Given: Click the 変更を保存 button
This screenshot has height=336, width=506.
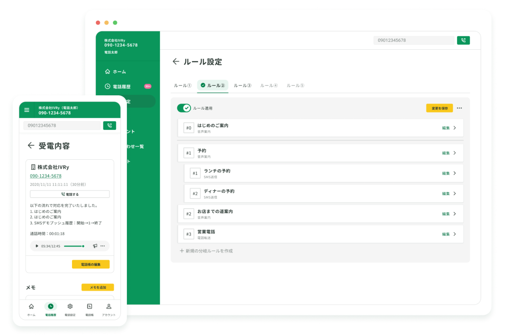Looking at the screenshot, I should 439,108.
